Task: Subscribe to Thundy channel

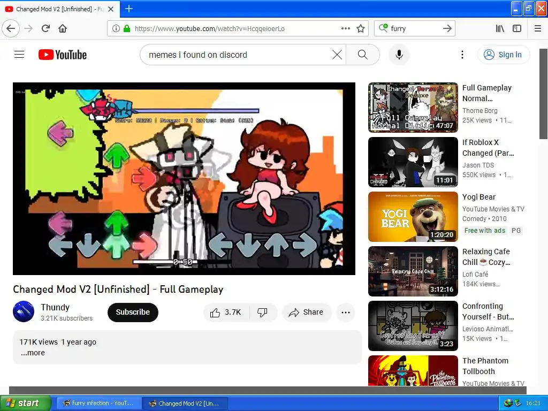Action: [x=133, y=312]
